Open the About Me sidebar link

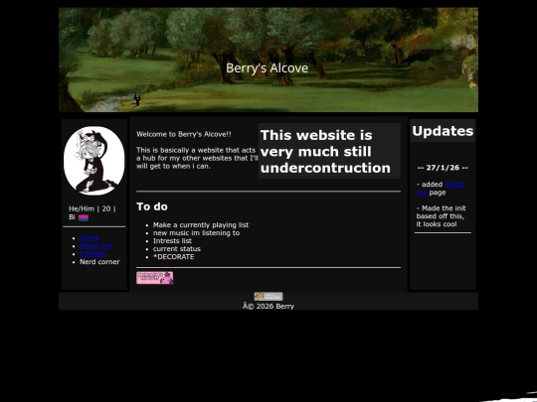pos(95,246)
